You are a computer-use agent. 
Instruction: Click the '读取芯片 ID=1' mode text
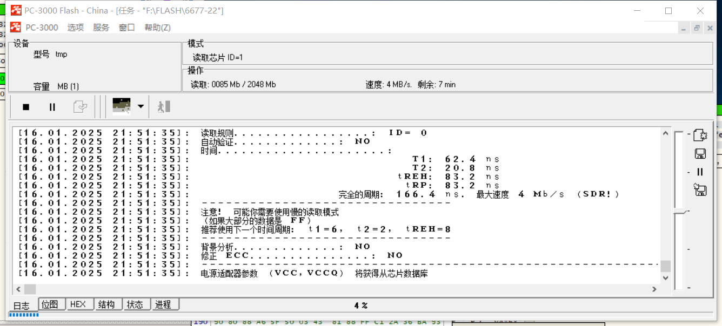(x=218, y=58)
